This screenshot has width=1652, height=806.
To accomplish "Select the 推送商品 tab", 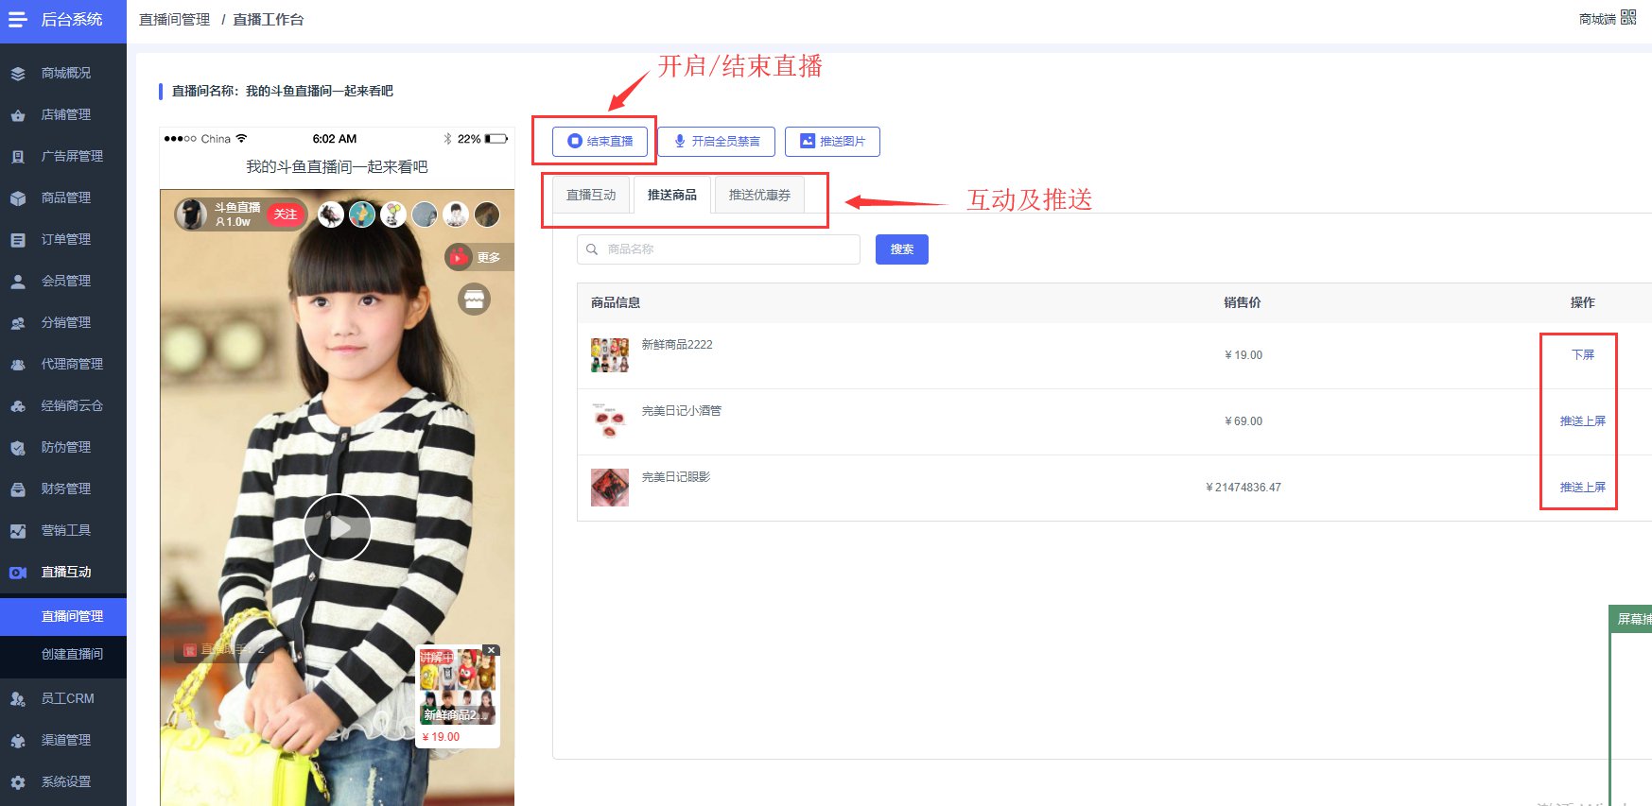I will 672,195.
